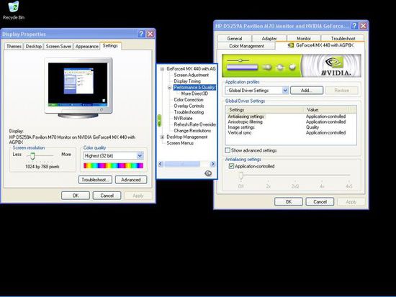Image resolution: width=396 pixels, height=297 pixels.
Task: Uncheck Application-controlled antialiasing checkbox
Action: pyautogui.click(x=231, y=166)
